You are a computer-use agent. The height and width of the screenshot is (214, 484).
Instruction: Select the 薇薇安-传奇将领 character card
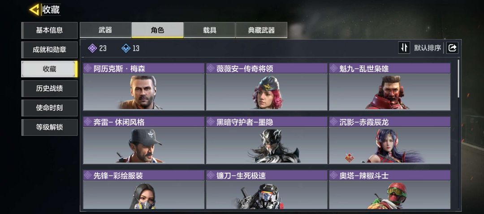267,87
